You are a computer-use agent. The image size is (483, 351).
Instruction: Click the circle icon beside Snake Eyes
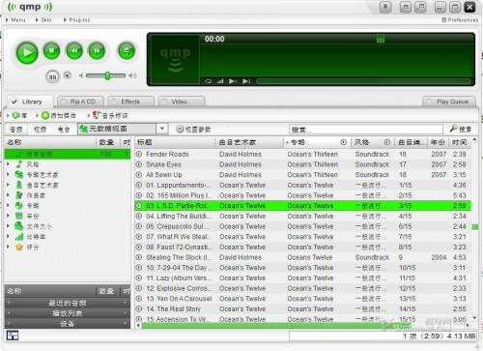point(139,164)
